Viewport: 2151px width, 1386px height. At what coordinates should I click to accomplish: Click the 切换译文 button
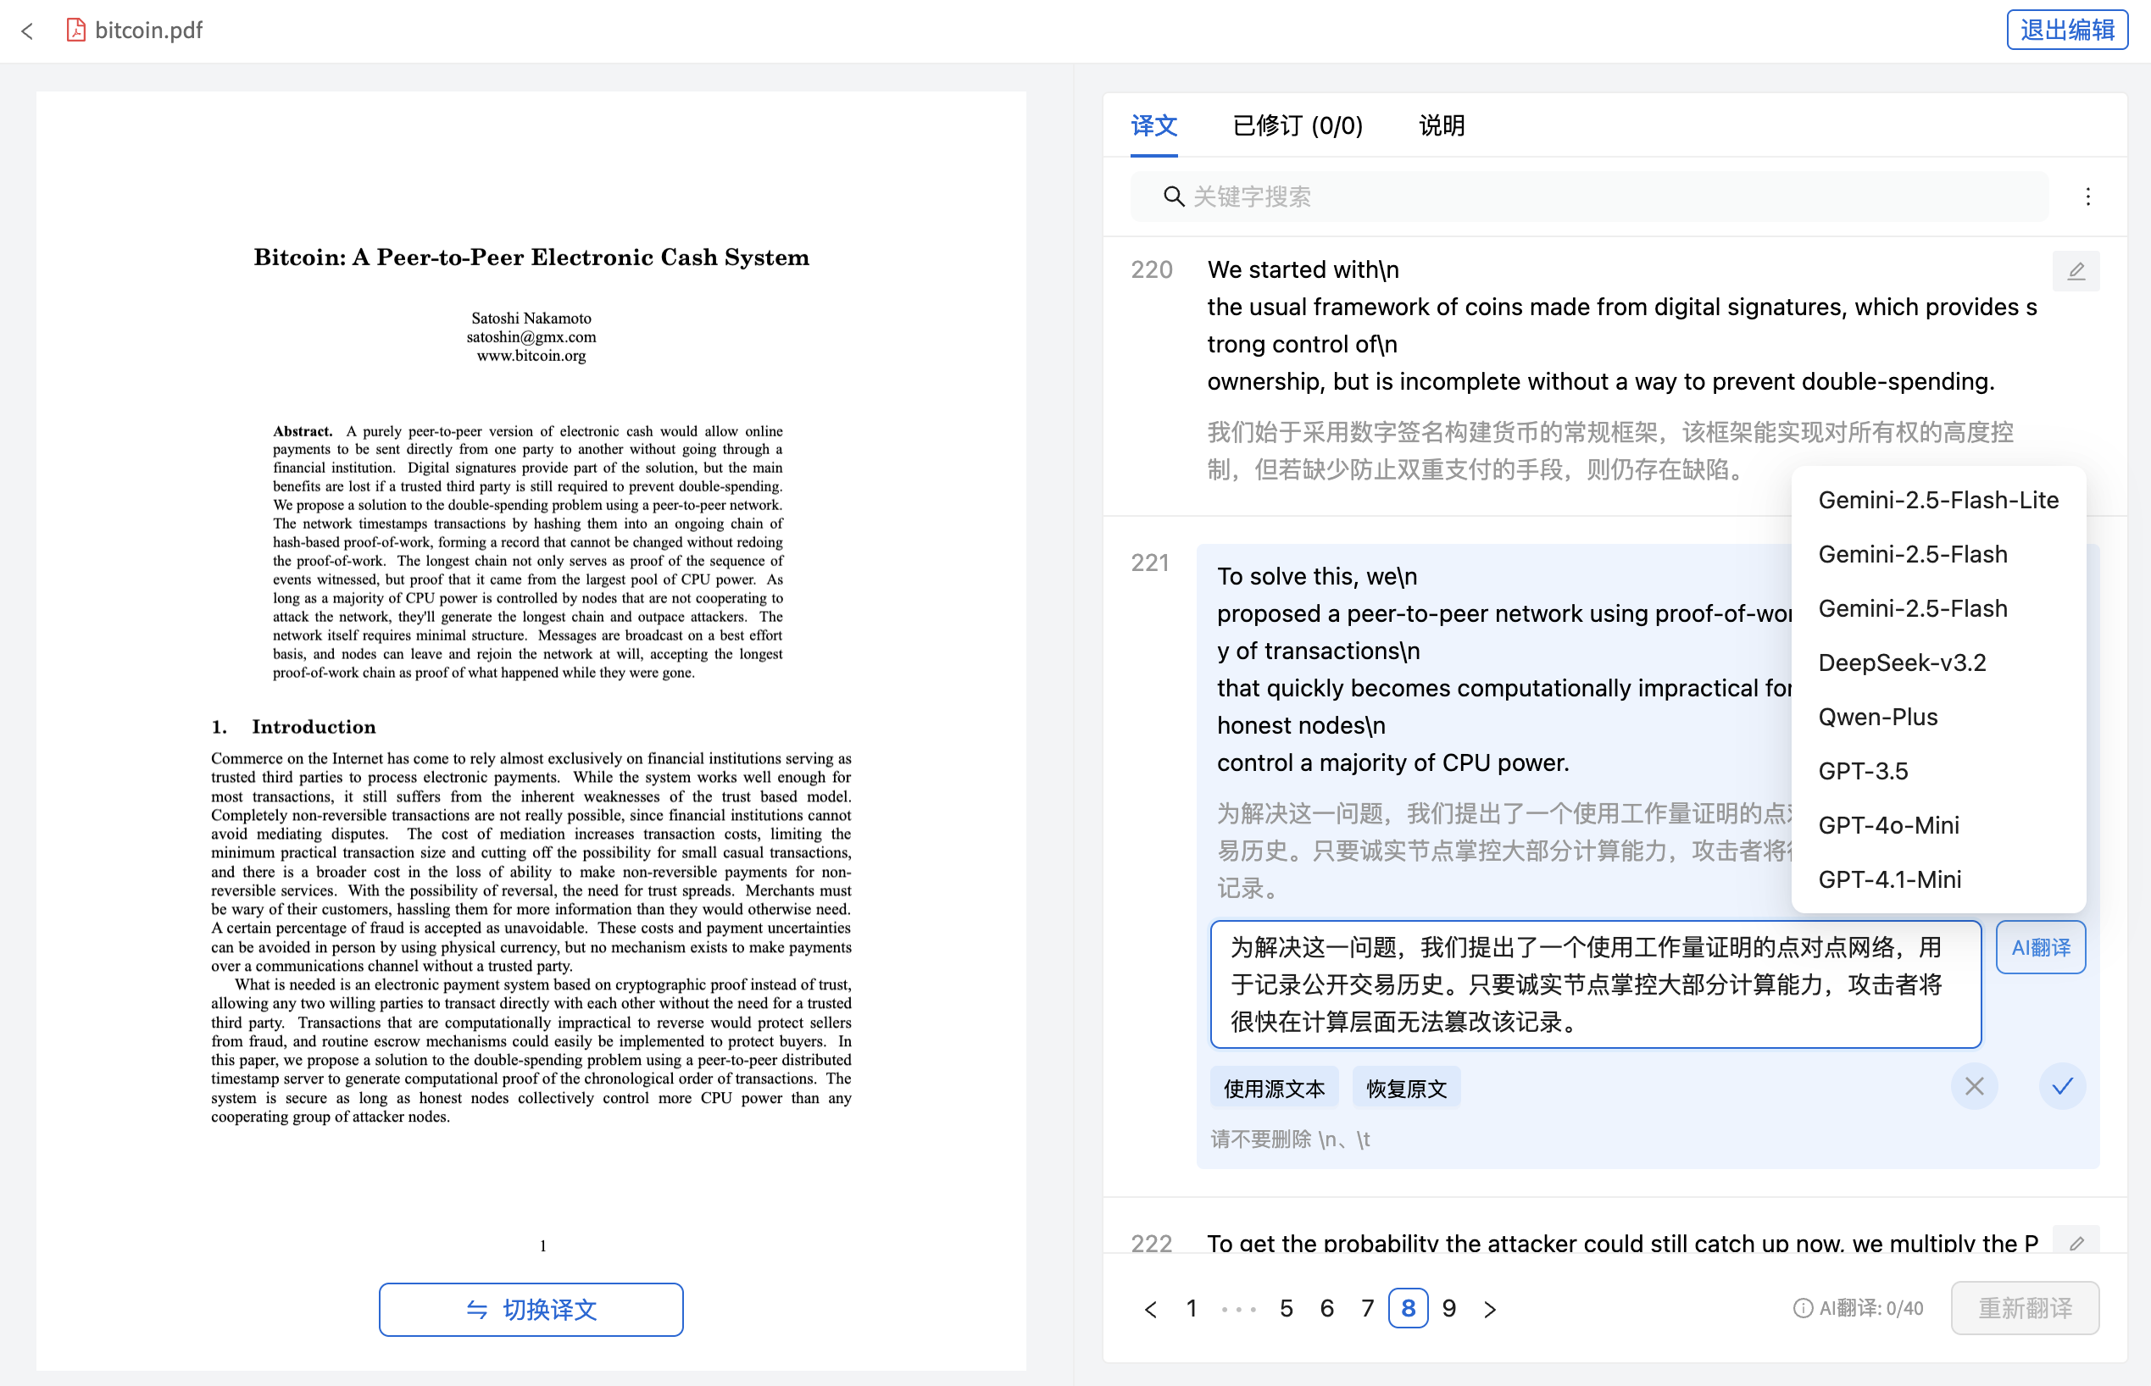[x=531, y=1309]
